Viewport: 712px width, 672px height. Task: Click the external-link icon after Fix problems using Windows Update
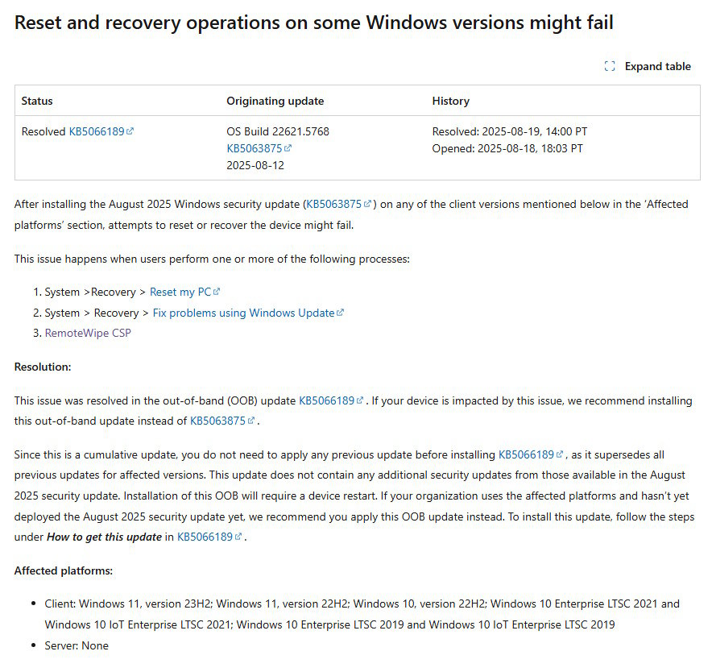pos(339,313)
